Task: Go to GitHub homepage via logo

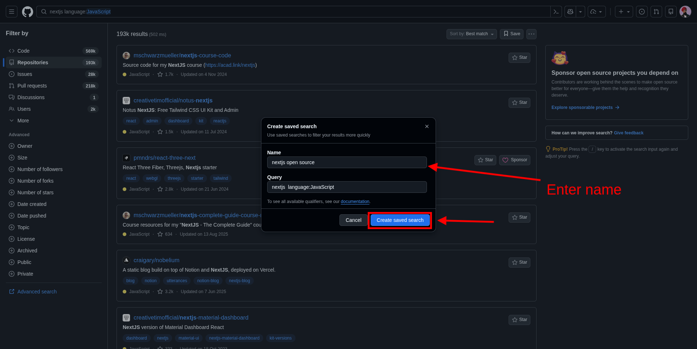Action: (x=28, y=12)
